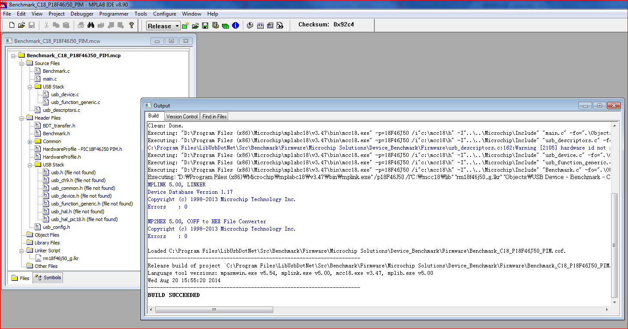Select BDT_transfer.h header
The height and width of the screenshot is (329, 628).
pos(59,126)
